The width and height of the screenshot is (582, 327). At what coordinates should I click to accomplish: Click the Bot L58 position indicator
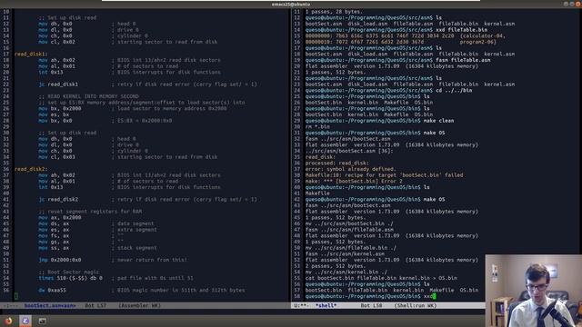(371, 305)
